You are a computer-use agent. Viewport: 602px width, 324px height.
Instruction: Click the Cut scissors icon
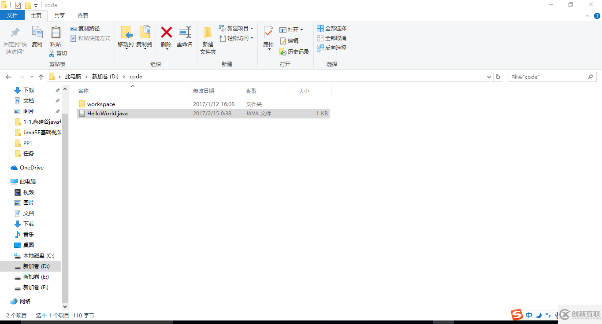(x=52, y=53)
